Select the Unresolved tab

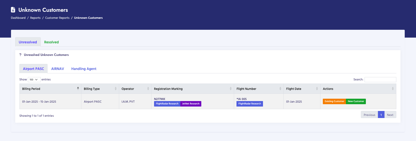click(x=28, y=42)
